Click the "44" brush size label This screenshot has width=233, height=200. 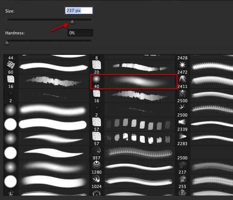click(11, 58)
